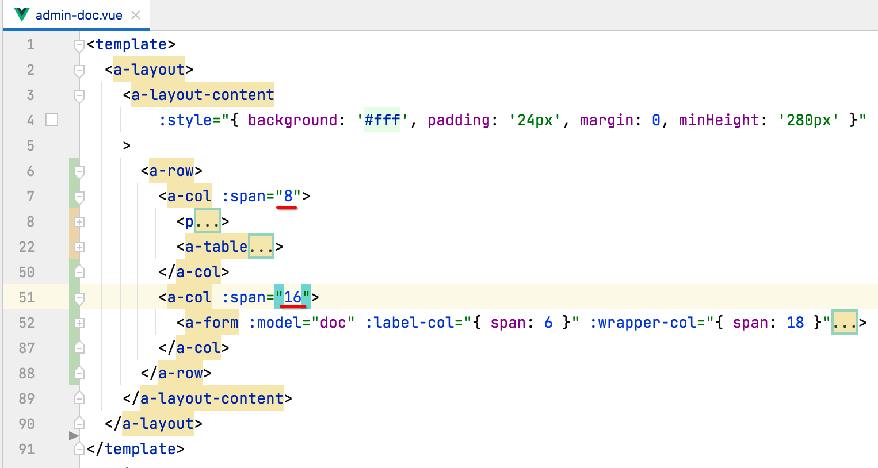Collapse the fold marker beside line 91
This screenshot has height=468, width=878.
(x=79, y=449)
